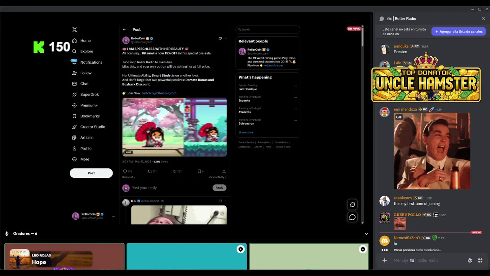Open the RollerCoin post options menu
Viewport: 490px width, 276px height.
pyautogui.click(x=225, y=38)
